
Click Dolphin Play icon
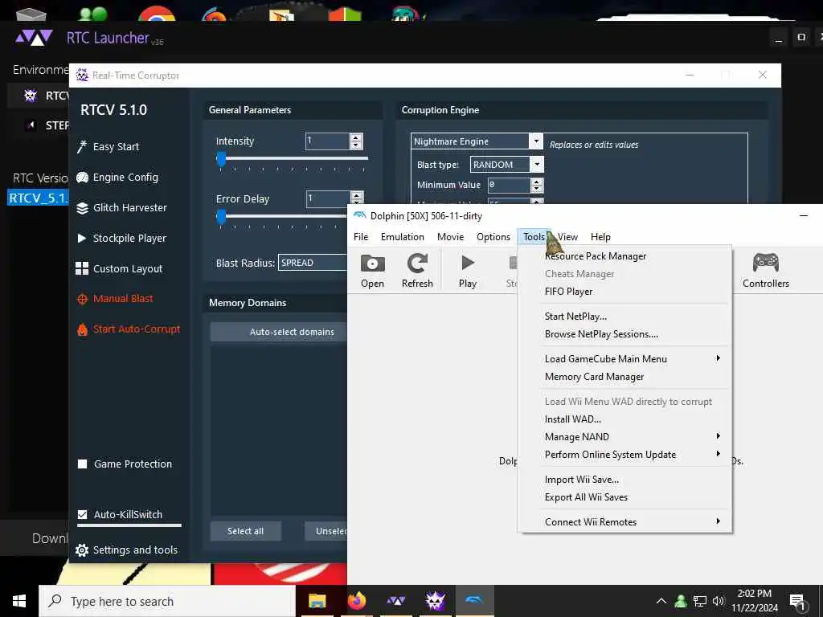click(x=468, y=263)
